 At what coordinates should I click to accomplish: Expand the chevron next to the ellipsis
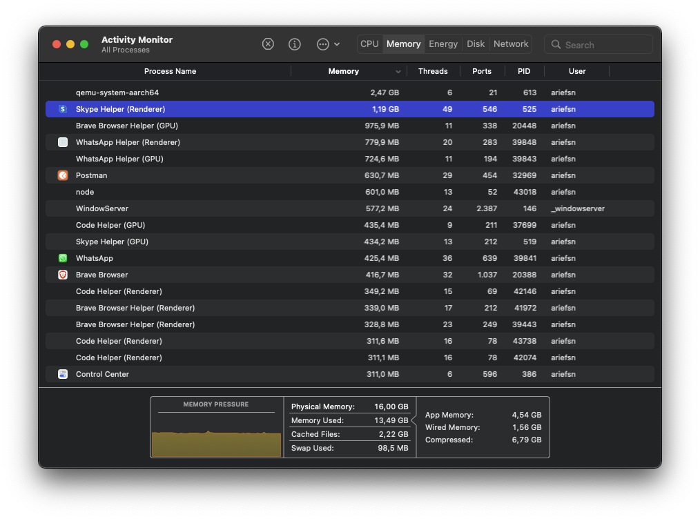pyautogui.click(x=337, y=44)
